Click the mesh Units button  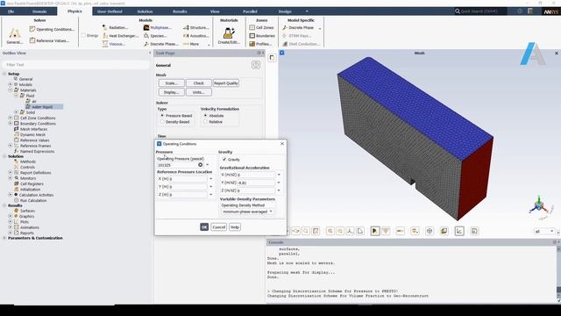coord(199,92)
